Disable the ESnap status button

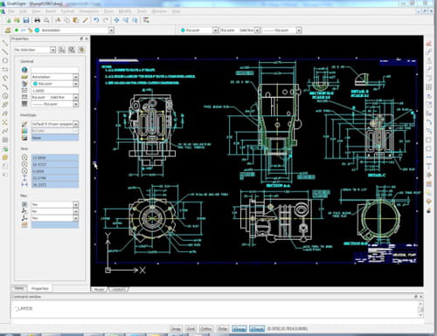click(x=239, y=329)
